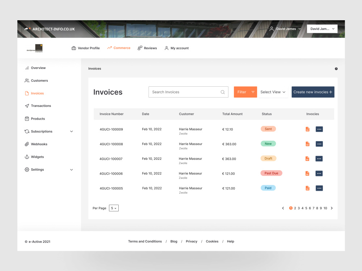Viewport: 362px width, 271px height.
Task: Switch to My account tab
Action: click(x=177, y=48)
